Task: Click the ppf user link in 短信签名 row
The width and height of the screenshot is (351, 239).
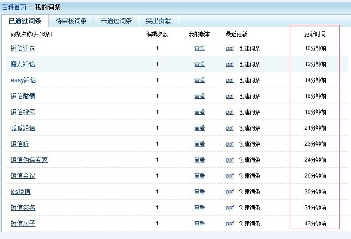Action: pyautogui.click(x=230, y=208)
